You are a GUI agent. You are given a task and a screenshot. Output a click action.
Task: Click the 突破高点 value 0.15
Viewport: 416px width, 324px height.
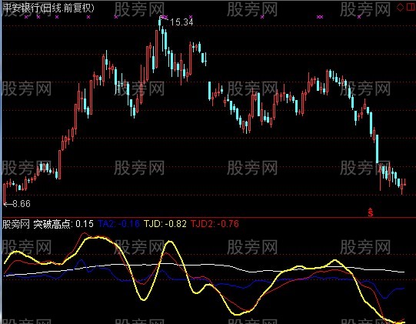[x=85, y=224]
